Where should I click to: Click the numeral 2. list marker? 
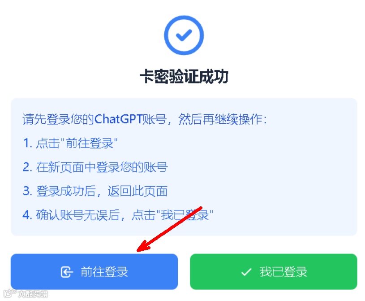pos(27,167)
